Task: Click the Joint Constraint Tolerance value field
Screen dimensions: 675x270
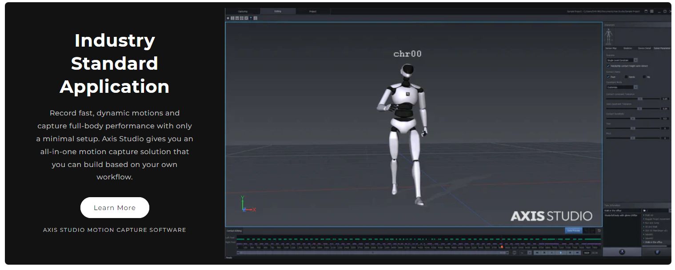Action: pos(665,108)
